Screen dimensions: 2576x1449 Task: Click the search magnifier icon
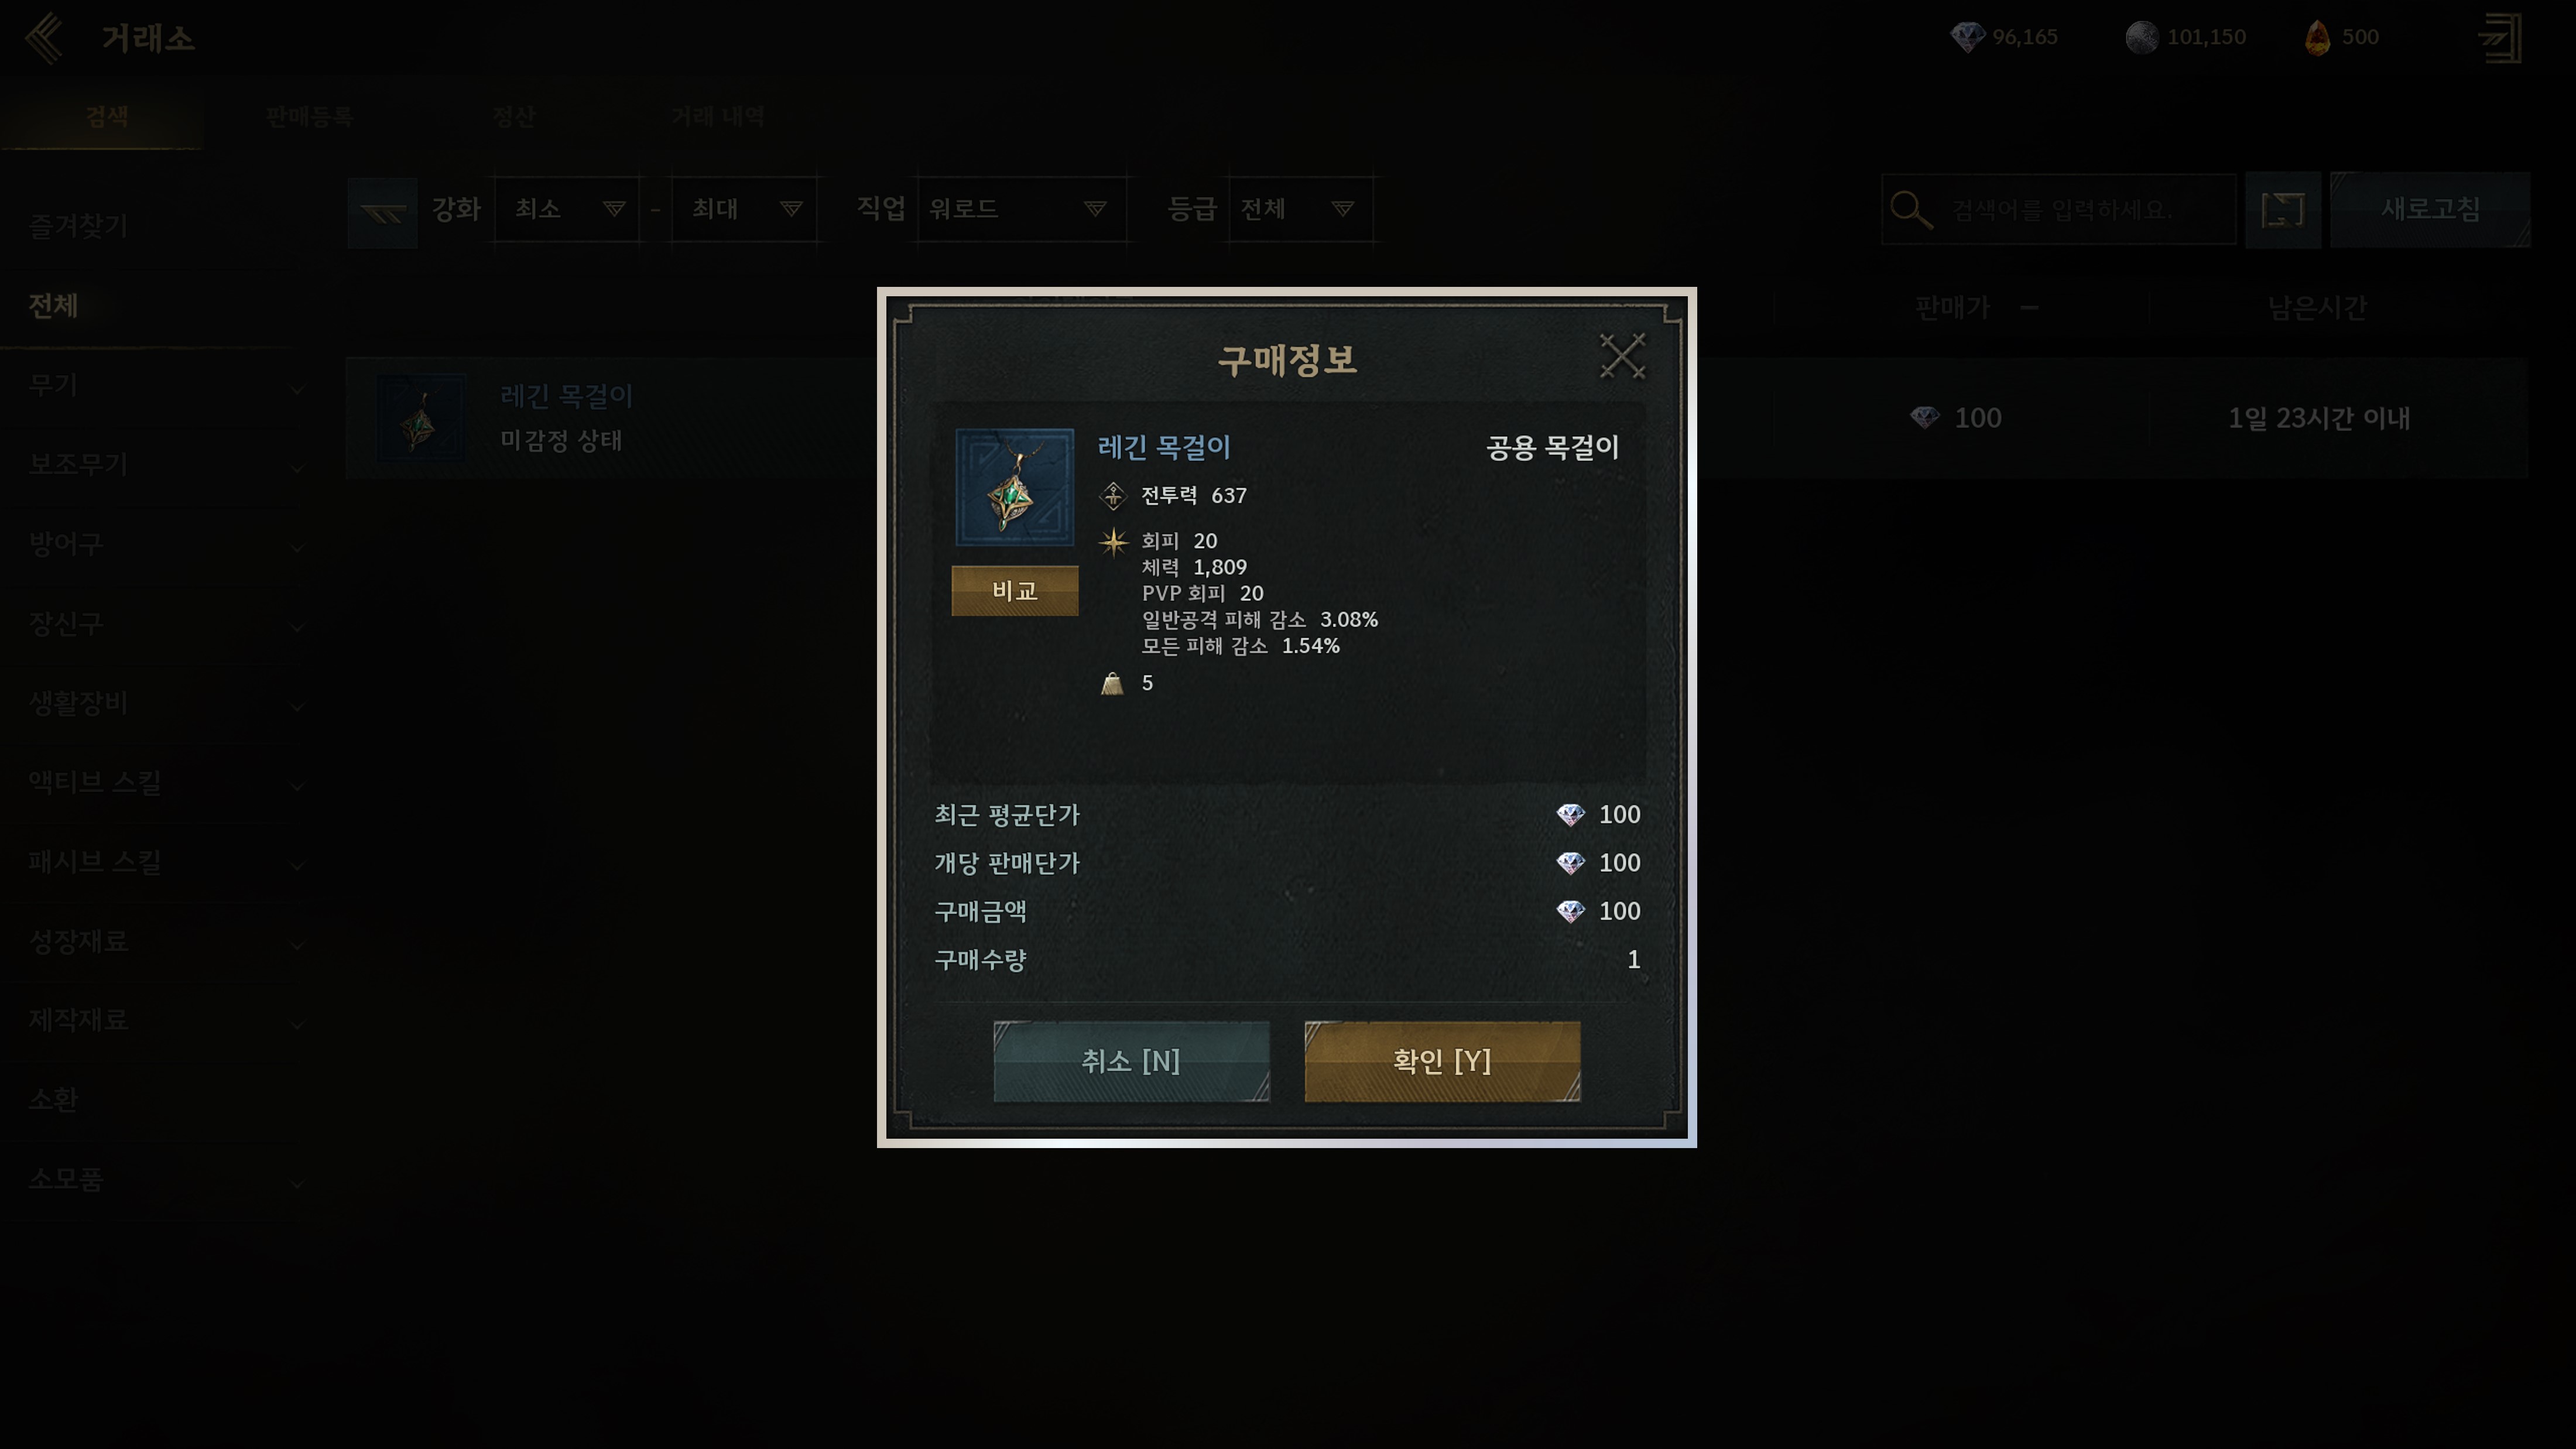coord(1911,210)
